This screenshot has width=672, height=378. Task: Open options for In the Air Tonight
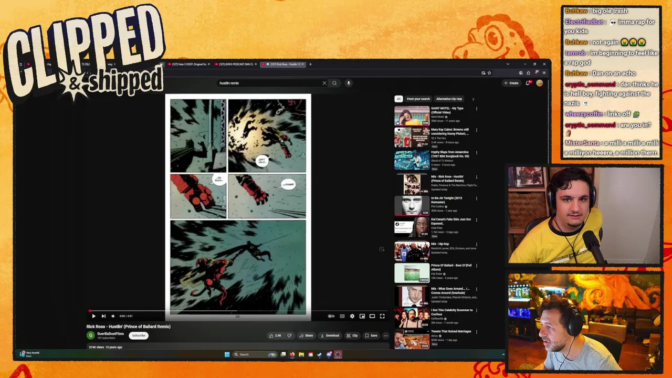click(x=477, y=198)
